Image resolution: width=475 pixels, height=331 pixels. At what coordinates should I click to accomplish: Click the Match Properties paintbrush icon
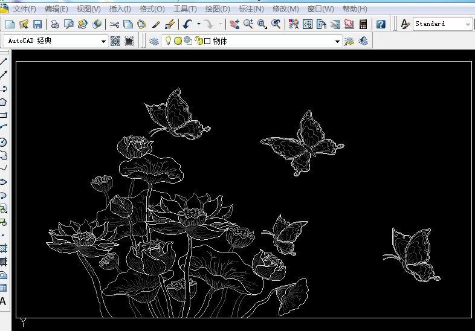[156, 24]
